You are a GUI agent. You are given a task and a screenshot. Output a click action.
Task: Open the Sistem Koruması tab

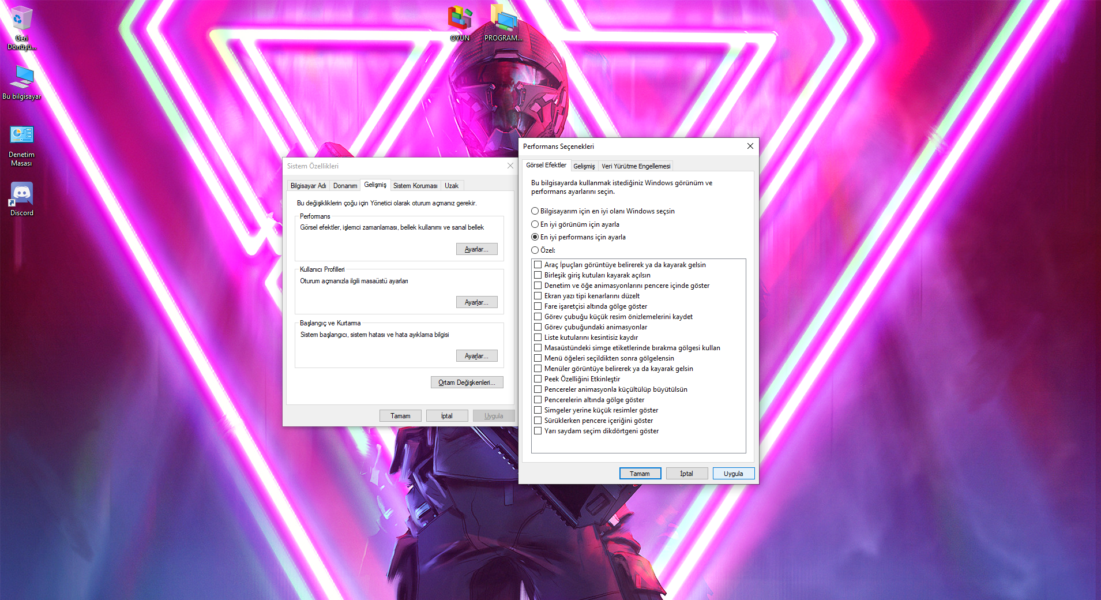(x=415, y=186)
